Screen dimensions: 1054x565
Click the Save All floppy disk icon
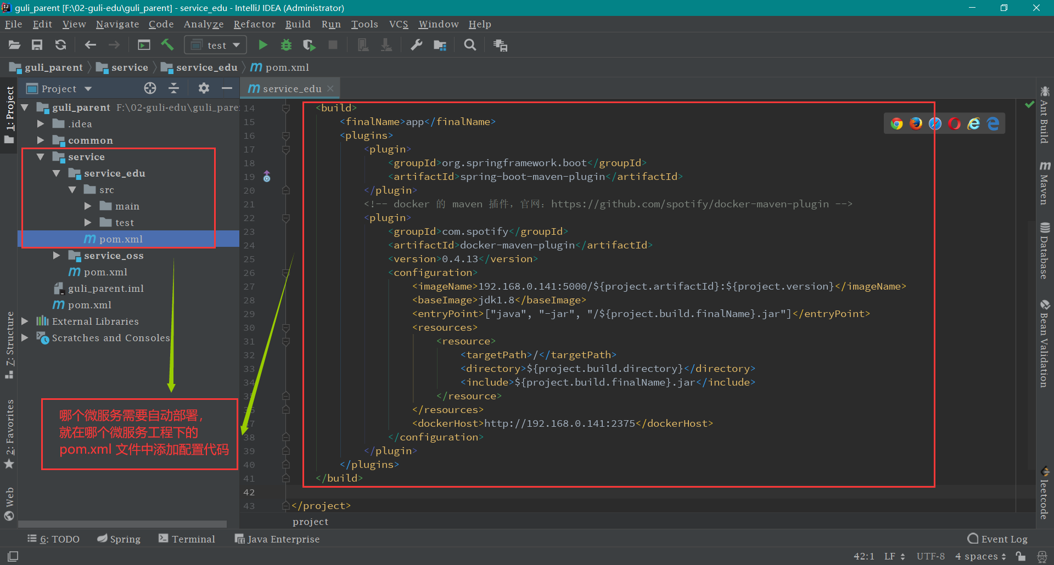(37, 45)
